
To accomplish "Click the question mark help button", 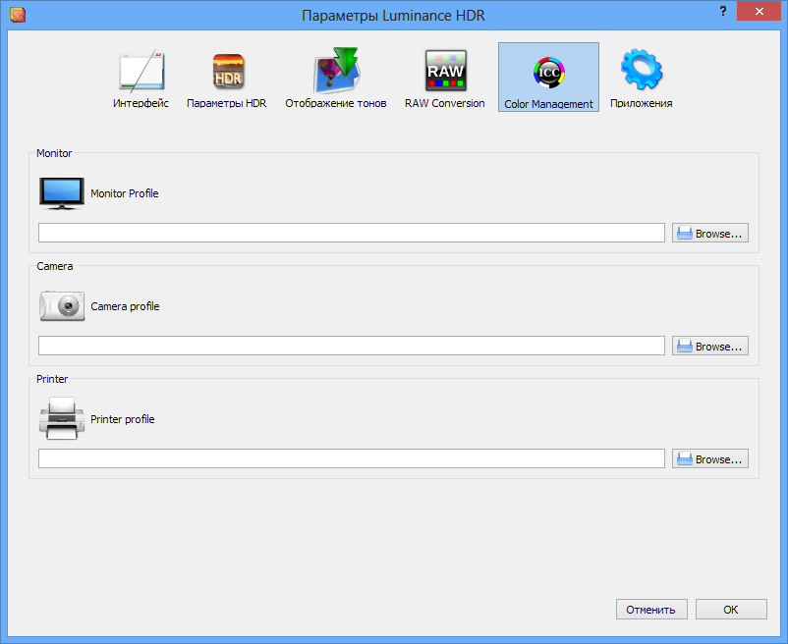I will 723,11.
